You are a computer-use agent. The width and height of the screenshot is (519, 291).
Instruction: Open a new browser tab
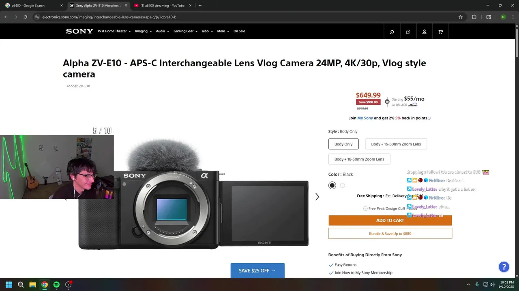coord(200,6)
